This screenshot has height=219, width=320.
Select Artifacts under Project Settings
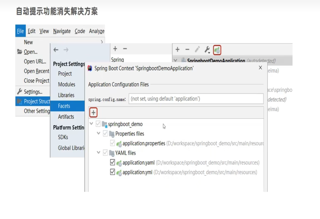(66, 117)
